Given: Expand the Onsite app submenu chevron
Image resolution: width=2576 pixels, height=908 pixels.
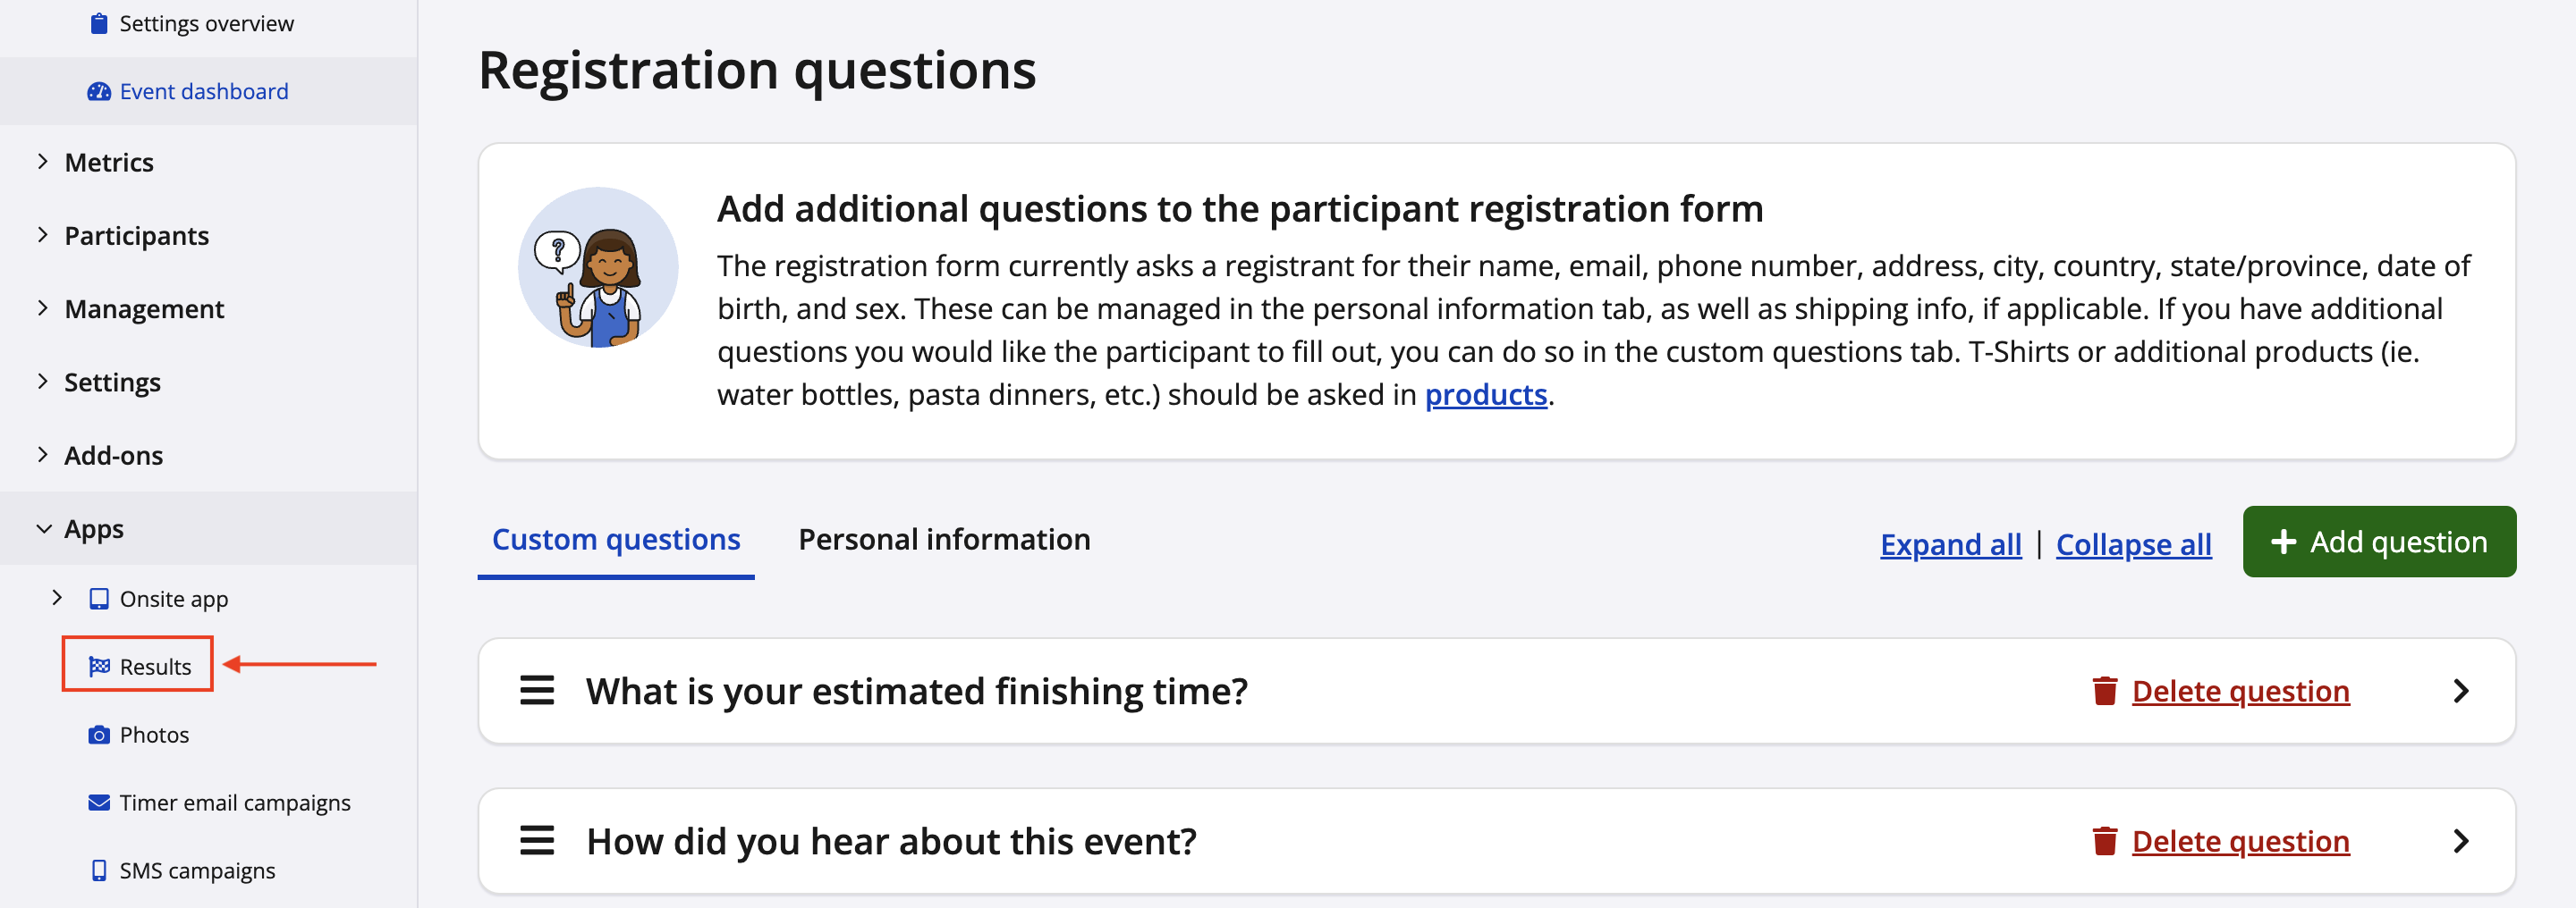Looking at the screenshot, I should pos(57,597).
